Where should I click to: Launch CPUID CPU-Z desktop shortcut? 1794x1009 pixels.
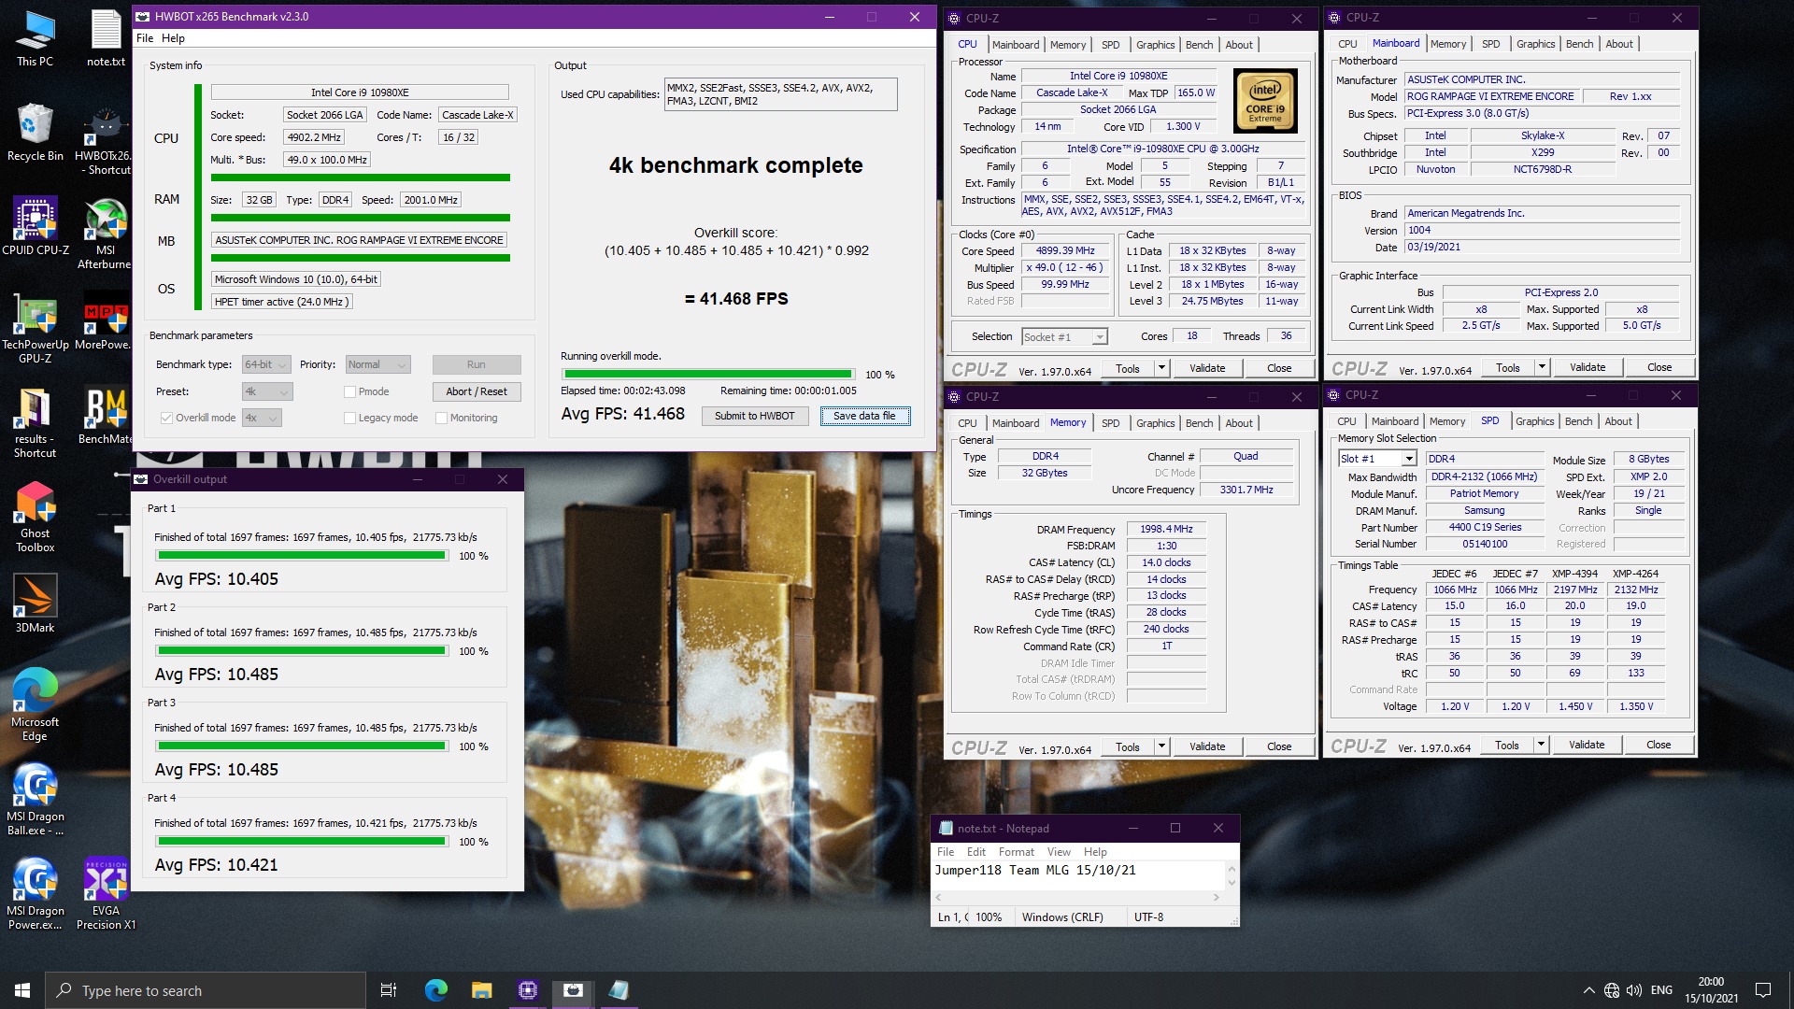point(35,227)
